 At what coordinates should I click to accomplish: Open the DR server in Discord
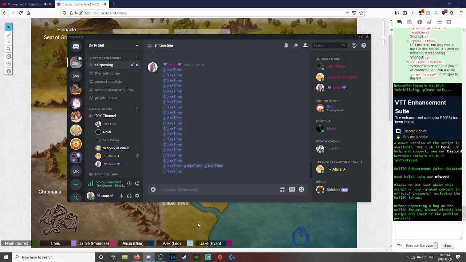point(76,171)
